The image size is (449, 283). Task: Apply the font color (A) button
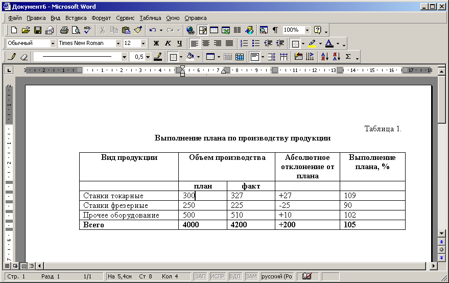(329, 43)
